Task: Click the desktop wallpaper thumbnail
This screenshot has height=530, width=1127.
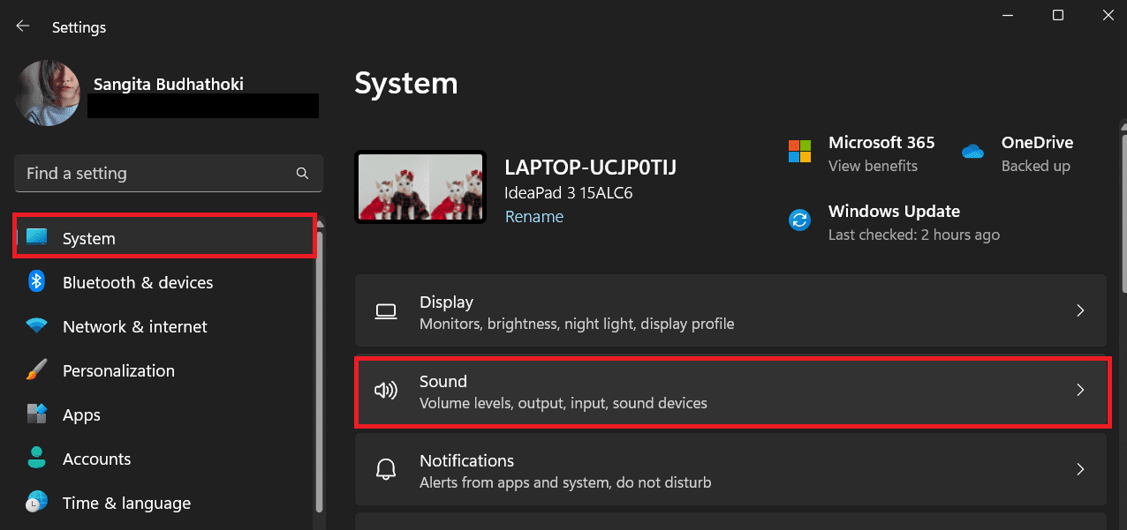Action: coord(420,187)
